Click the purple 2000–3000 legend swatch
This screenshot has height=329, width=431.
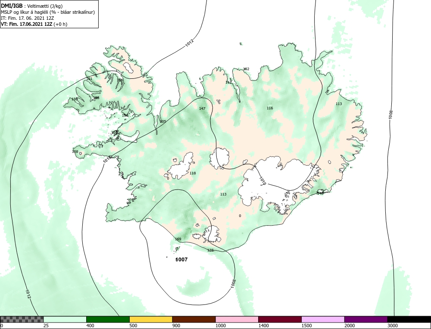click(366, 320)
